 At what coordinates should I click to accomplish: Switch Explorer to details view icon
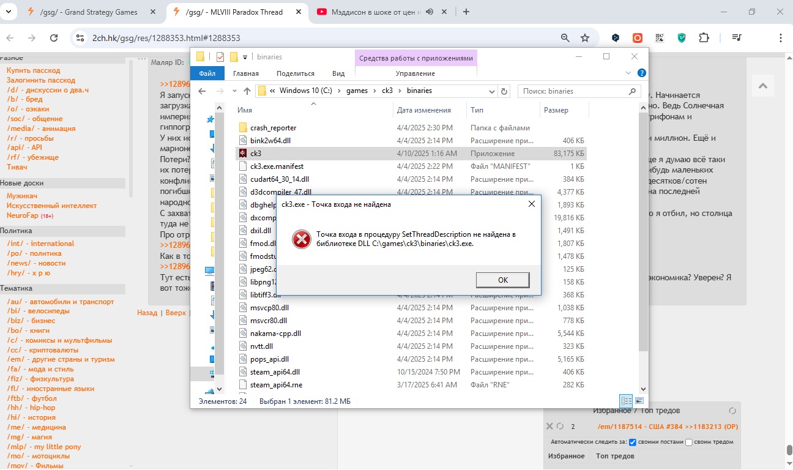point(626,401)
